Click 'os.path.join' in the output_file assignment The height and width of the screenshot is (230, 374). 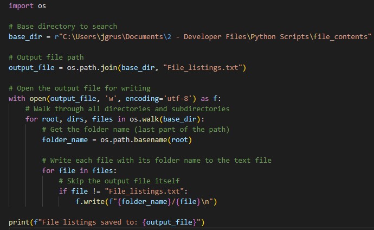coord(92,68)
